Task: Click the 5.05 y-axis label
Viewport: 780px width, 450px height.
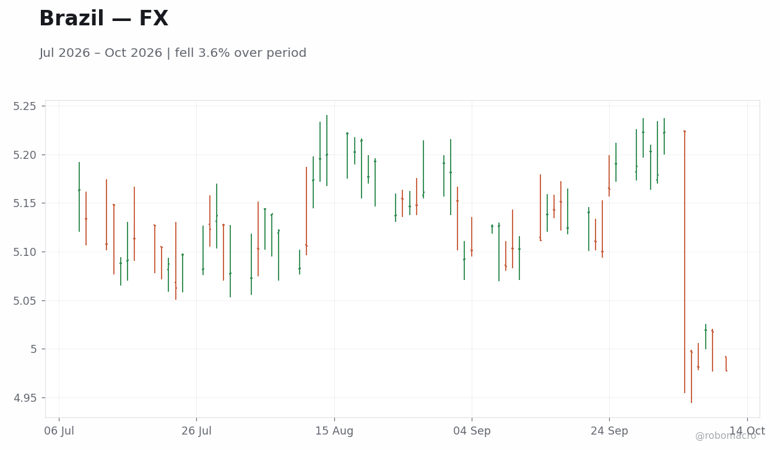Action: click(x=25, y=300)
